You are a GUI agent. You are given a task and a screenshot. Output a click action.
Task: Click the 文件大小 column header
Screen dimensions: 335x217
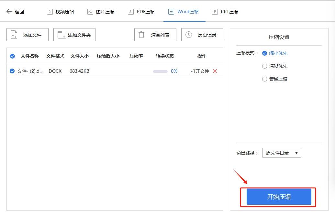click(x=80, y=56)
